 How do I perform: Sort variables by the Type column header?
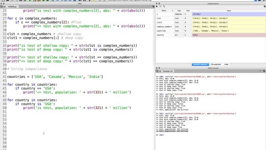[x=179, y=11]
